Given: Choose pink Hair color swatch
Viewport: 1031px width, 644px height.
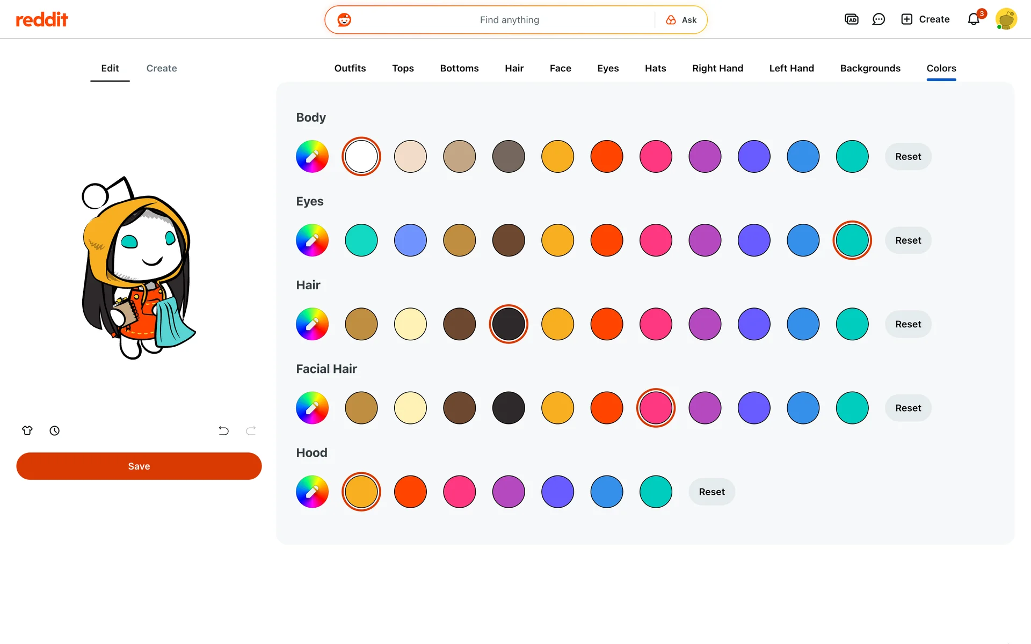Looking at the screenshot, I should pos(656,324).
